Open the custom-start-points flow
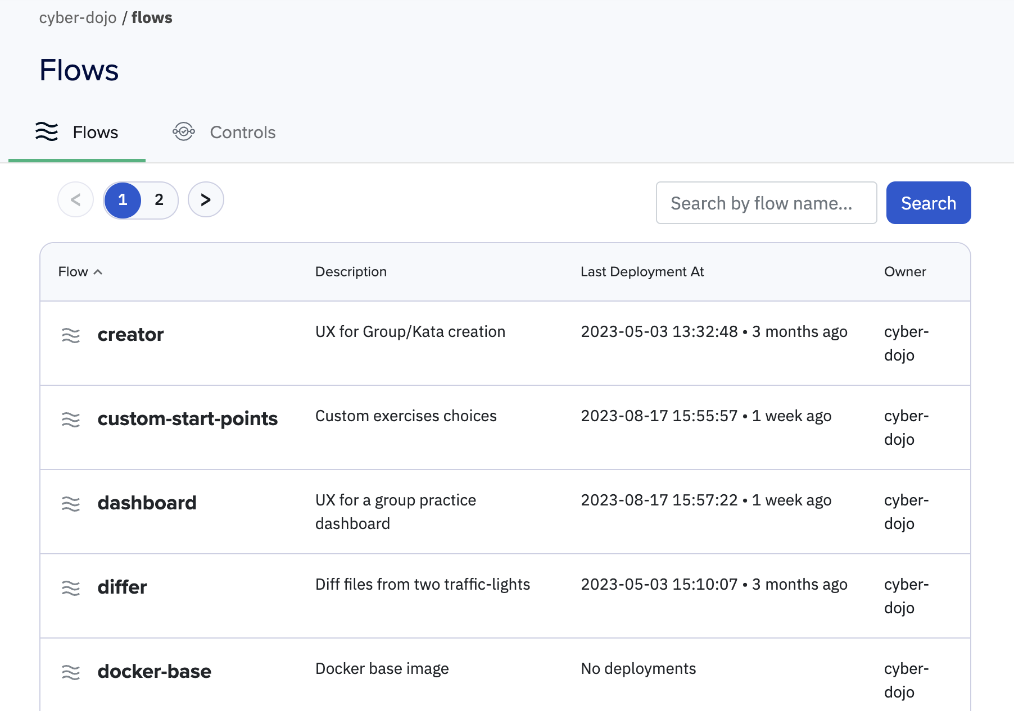The height and width of the screenshot is (711, 1014). 188,419
